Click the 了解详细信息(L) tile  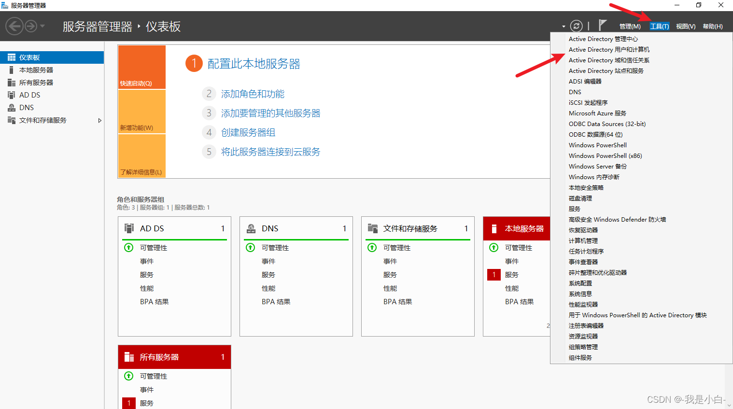[x=142, y=156]
